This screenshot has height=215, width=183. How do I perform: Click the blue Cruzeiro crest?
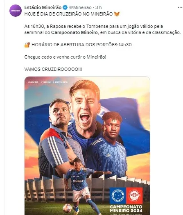tap(118, 195)
